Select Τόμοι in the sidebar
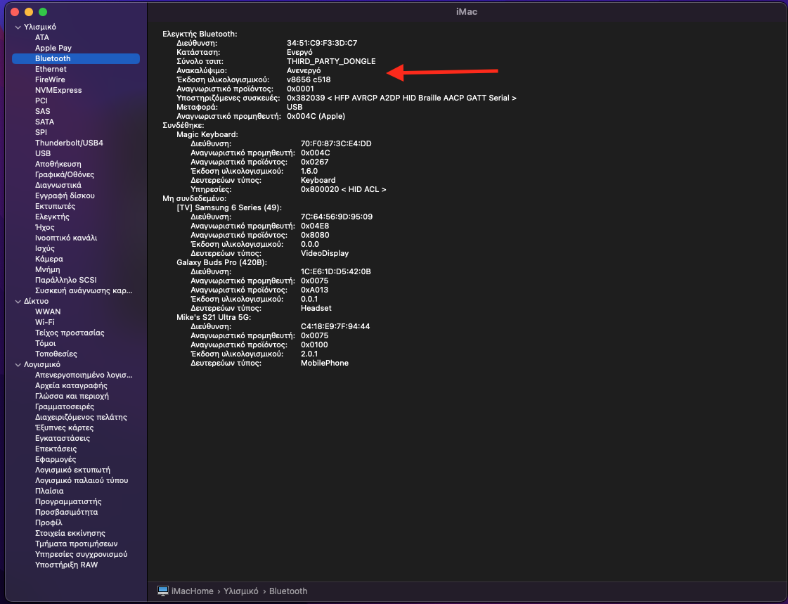Viewport: 788px width, 604px height. [x=45, y=344]
